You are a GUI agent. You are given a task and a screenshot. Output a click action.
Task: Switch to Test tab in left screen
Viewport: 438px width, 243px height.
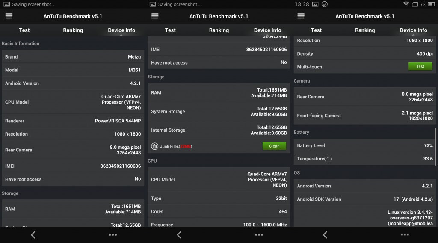(x=24, y=30)
